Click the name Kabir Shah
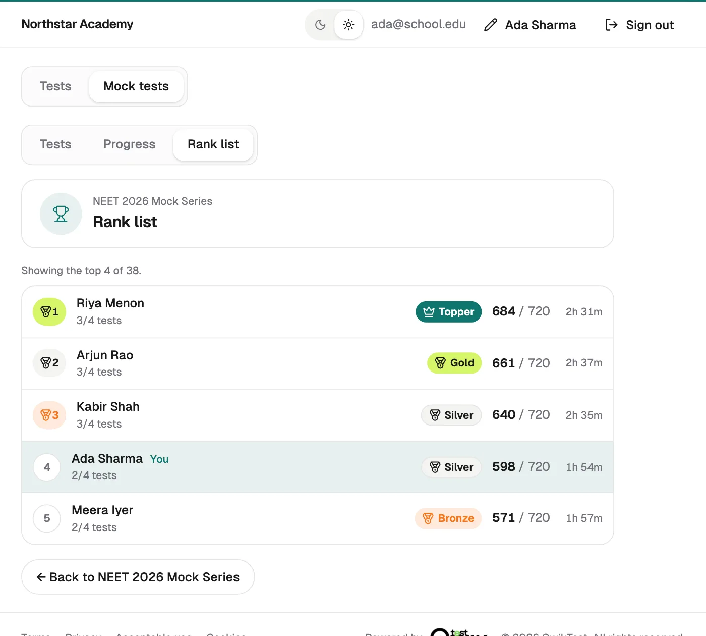 click(x=108, y=407)
